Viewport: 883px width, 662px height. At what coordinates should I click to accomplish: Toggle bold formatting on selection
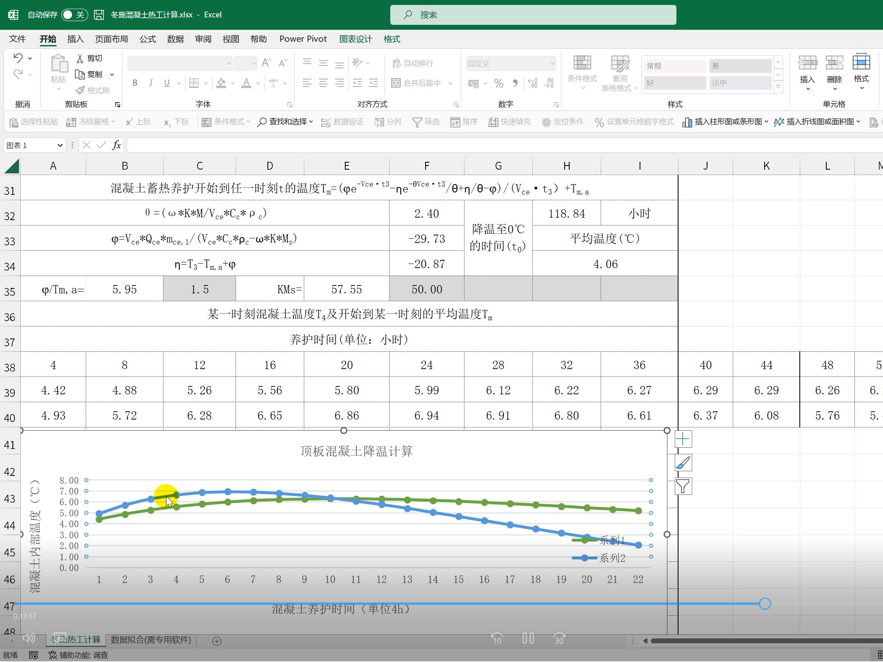tap(135, 83)
